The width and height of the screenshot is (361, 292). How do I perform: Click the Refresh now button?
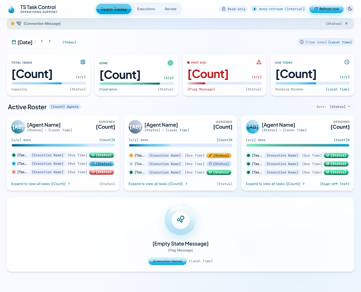(x=326, y=9)
